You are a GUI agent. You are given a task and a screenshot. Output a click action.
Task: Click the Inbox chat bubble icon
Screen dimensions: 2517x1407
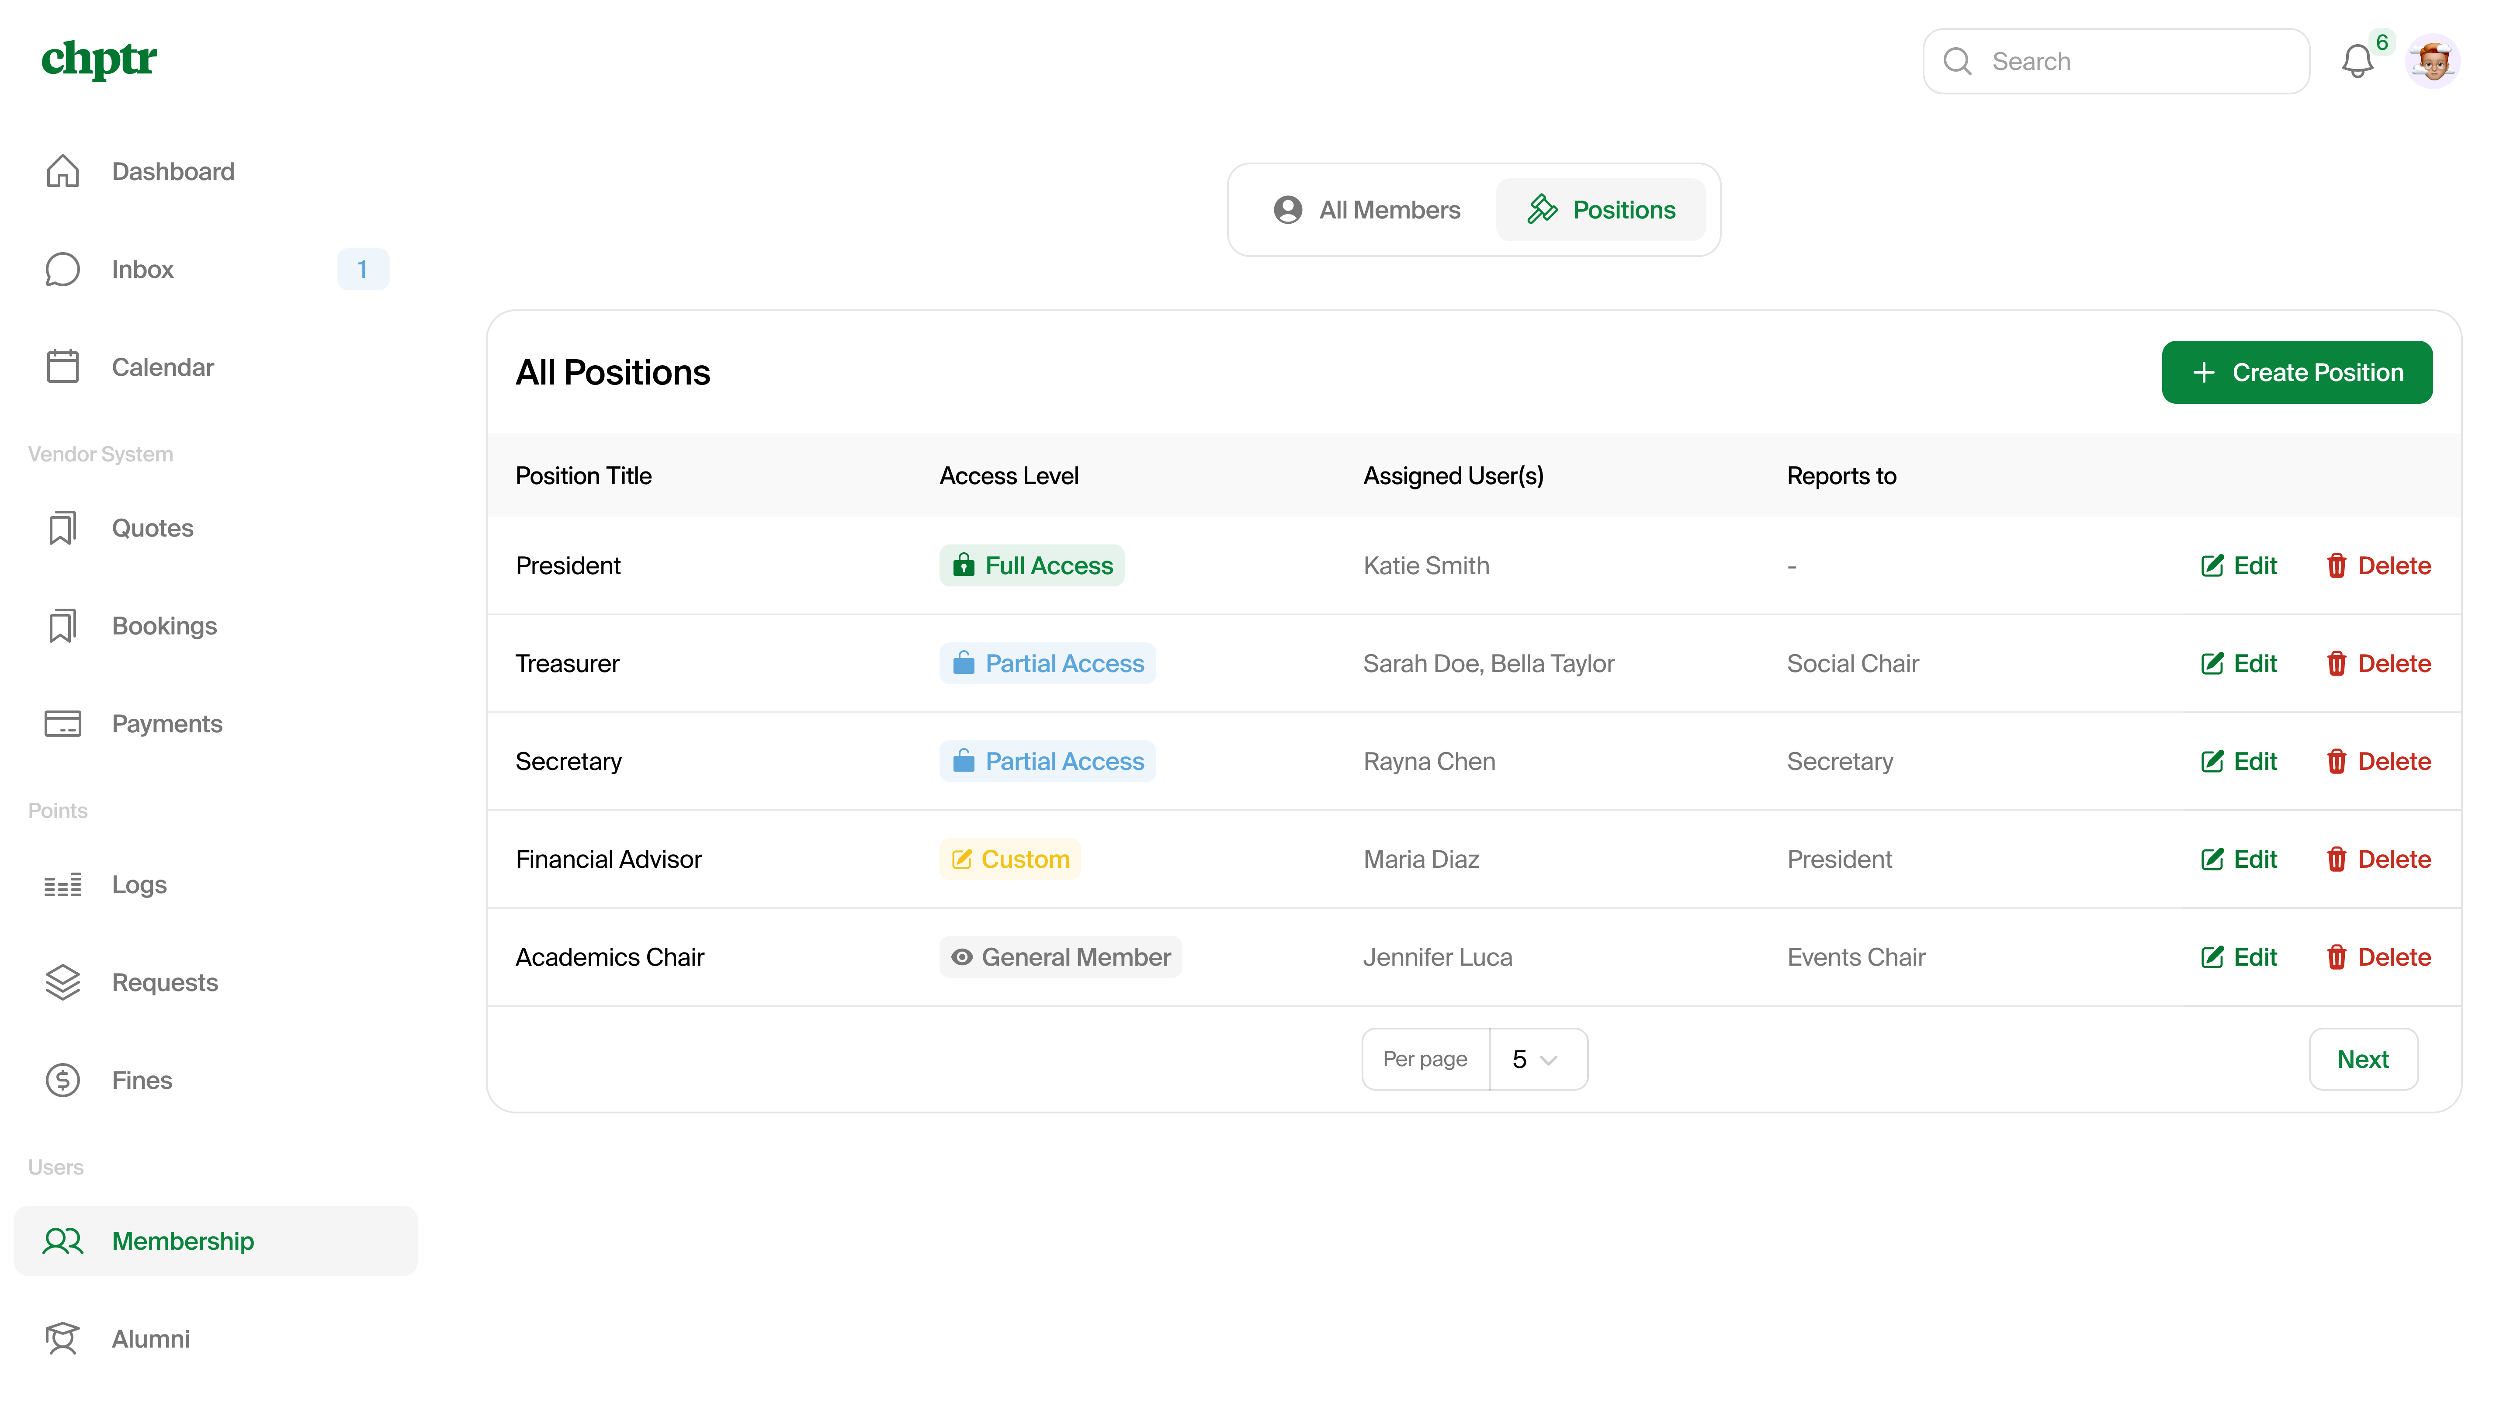(62, 269)
